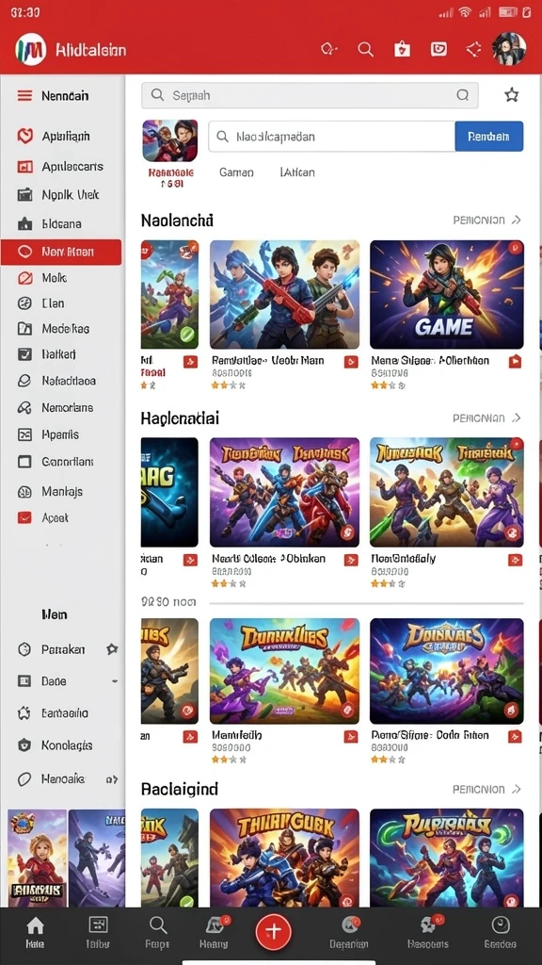Click the hamburger menu icon in sidebar
Image resolution: width=542 pixels, height=965 pixels.
click(24, 95)
